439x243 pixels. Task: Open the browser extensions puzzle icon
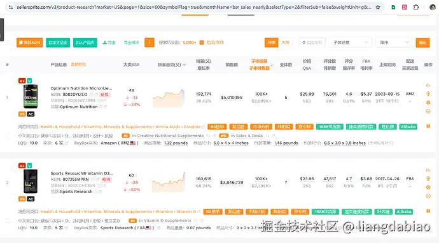pos(416,7)
